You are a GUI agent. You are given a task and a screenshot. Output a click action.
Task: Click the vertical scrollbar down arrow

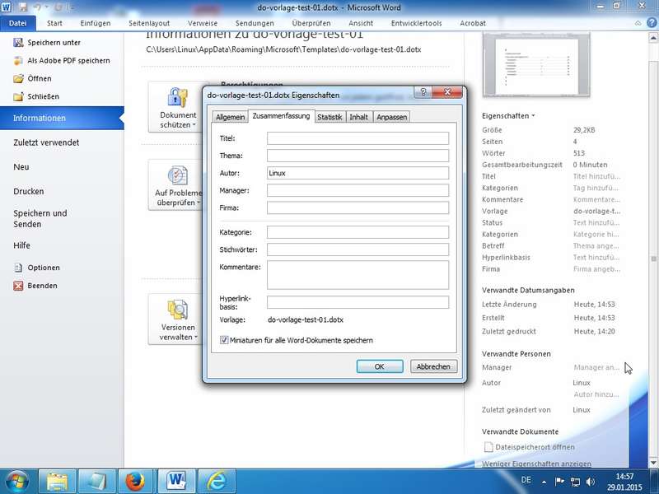tap(653, 463)
